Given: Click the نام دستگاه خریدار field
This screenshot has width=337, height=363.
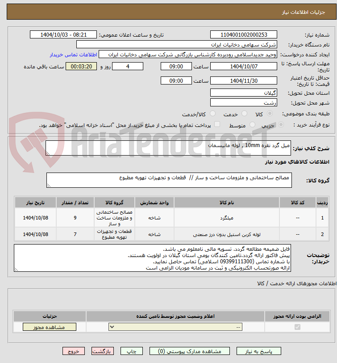Looking at the screenshot, I should 177,44.
